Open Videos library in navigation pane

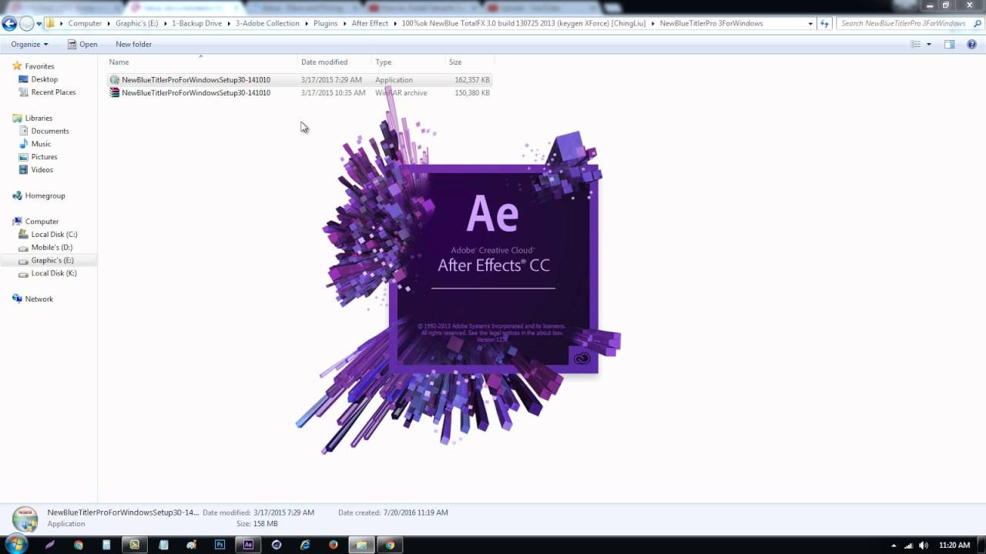coord(42,169)
